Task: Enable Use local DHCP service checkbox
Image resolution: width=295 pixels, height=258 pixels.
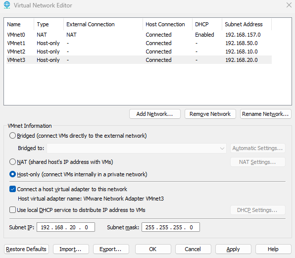Action: [12, 210]
